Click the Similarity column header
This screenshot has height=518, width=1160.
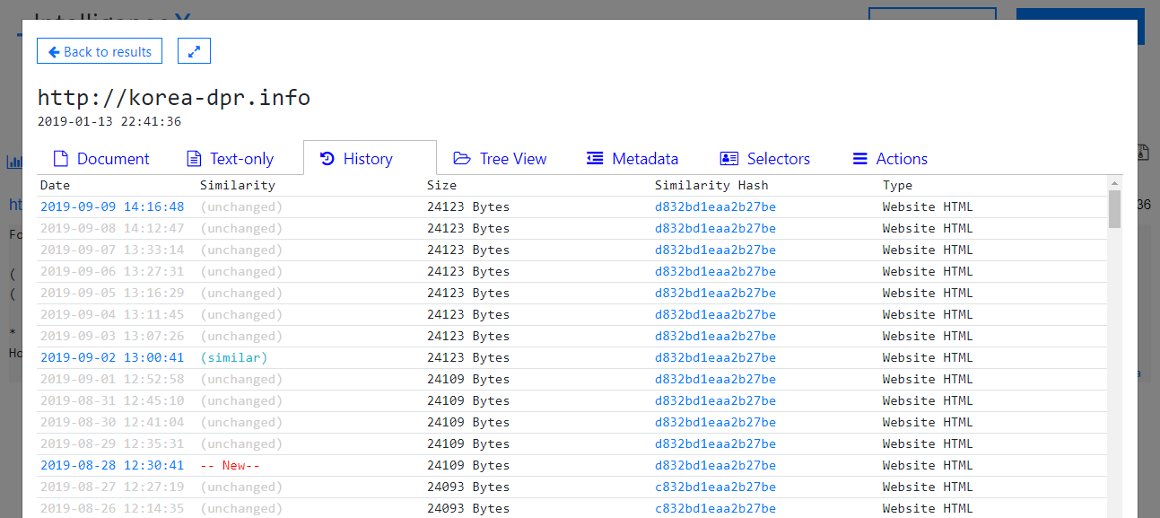pos(237,185)
